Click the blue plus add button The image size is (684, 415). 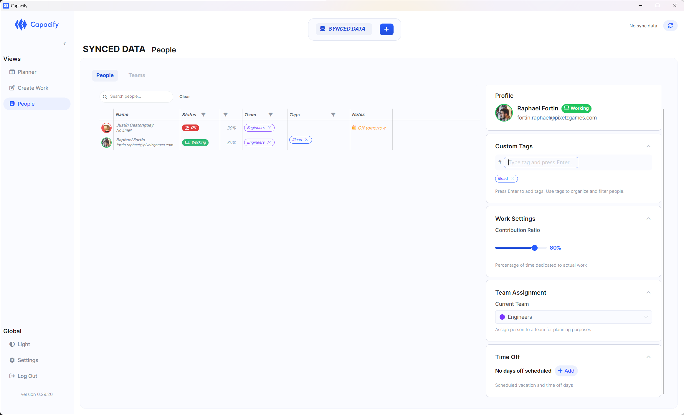[386, 29]
